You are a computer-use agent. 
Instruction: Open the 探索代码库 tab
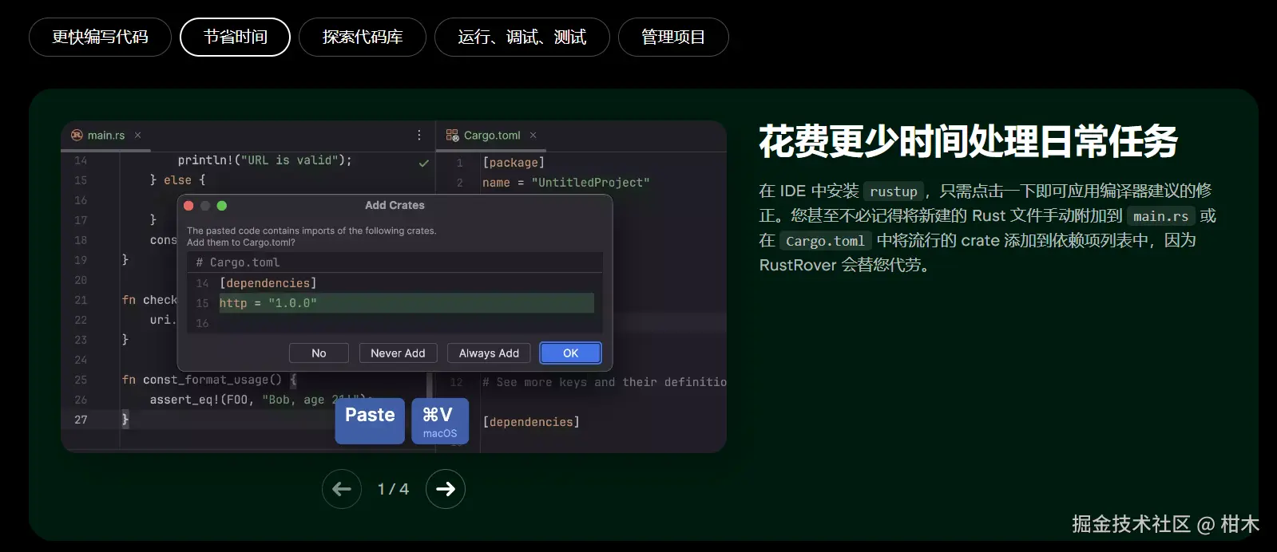pyautogui.click(x=363, y=37)
